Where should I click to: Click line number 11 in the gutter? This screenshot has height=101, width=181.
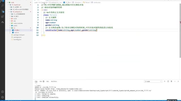[37, 30]
